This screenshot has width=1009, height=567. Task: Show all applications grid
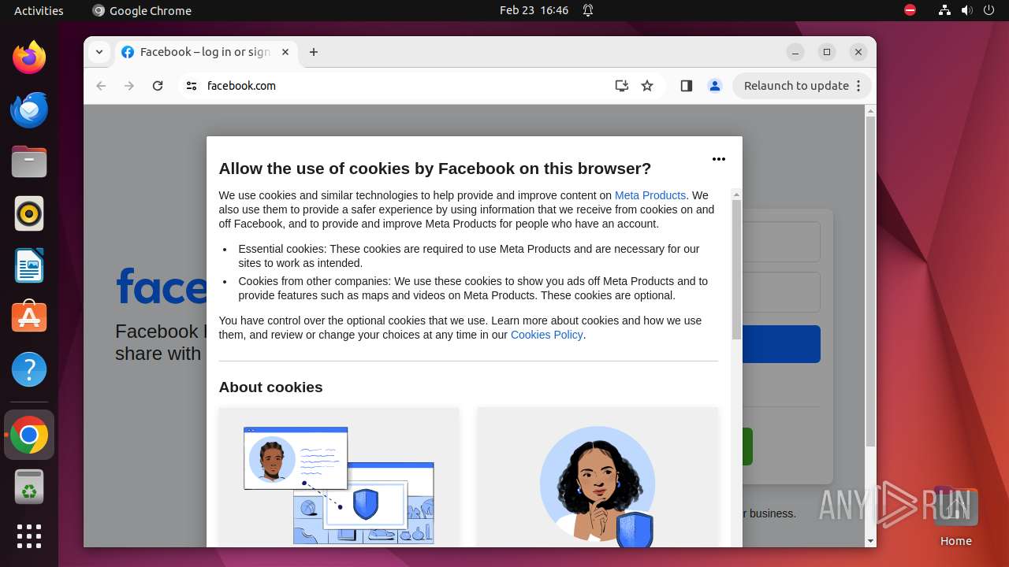[x=29, y=536]
